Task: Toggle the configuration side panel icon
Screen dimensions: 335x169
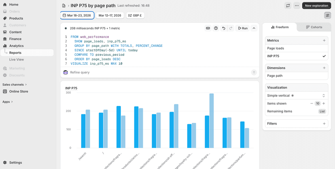Action: point(327,15)
